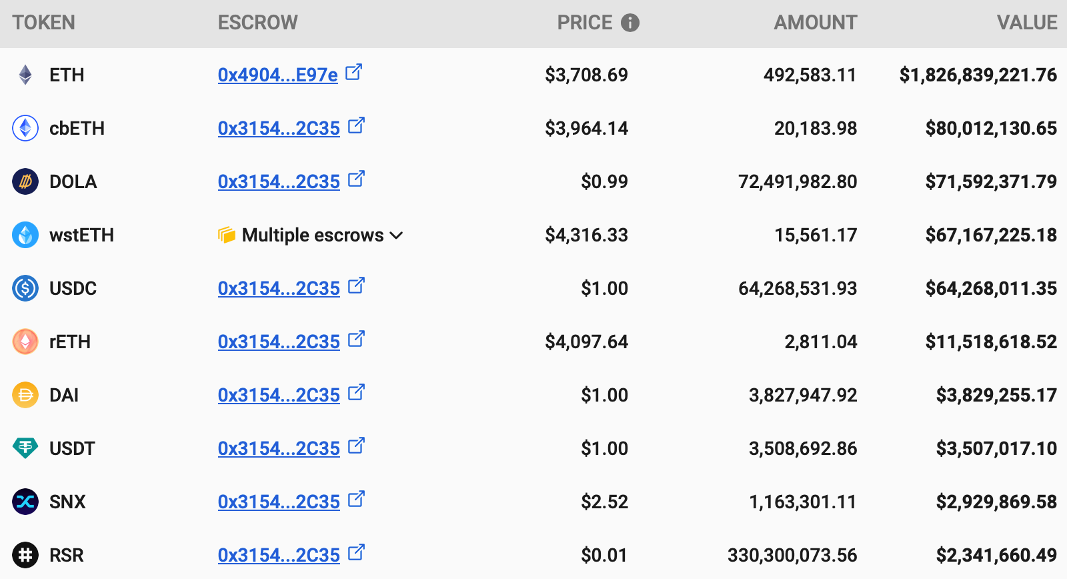The image size is (1067, 579).
Task: Open the price info icon in header
Action: [630, 23]
